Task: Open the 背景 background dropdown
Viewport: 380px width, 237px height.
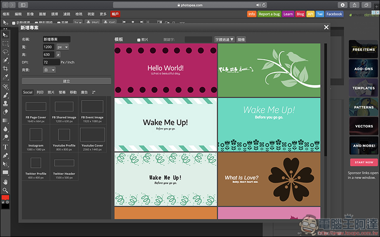Action: 49,70
